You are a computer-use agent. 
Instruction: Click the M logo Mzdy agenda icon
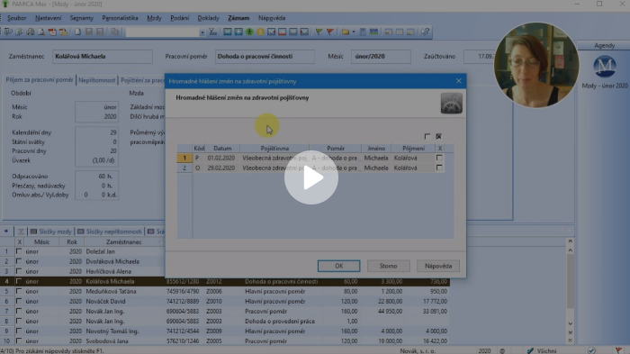click(x=604, y=67)
